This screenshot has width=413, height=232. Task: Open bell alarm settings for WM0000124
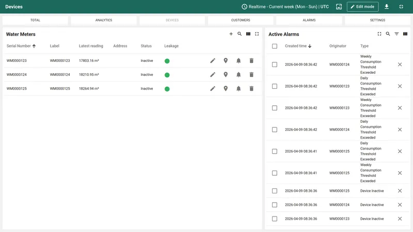pyautogui.click(x=239, y=75)
